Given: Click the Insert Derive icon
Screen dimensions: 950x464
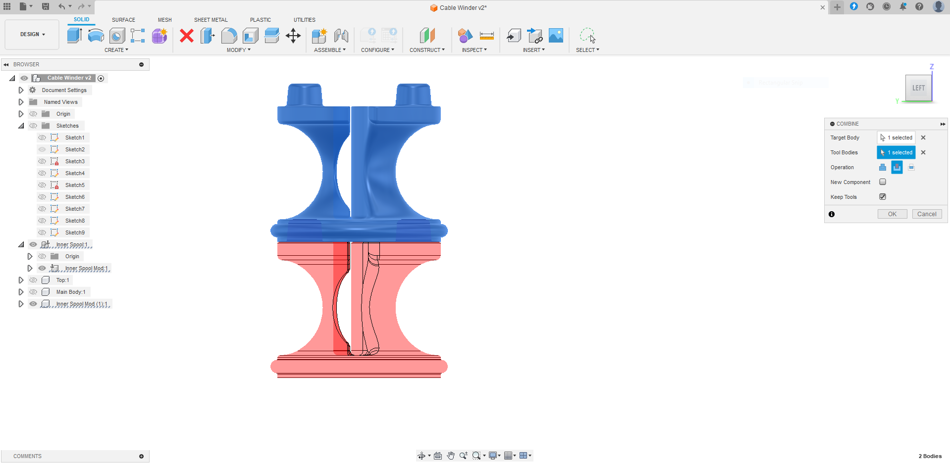Looking at the screenshot, I should pyautogui.click(x=514, y=36).
